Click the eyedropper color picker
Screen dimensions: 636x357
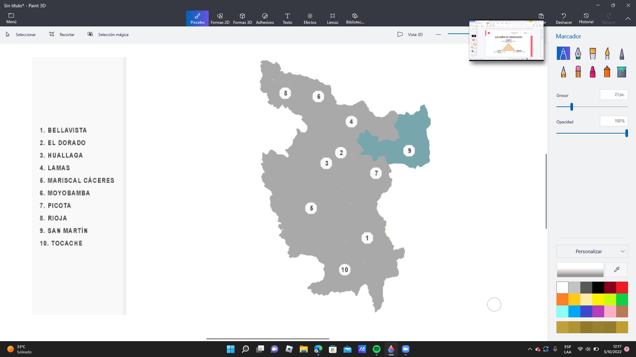coord(616,270)
